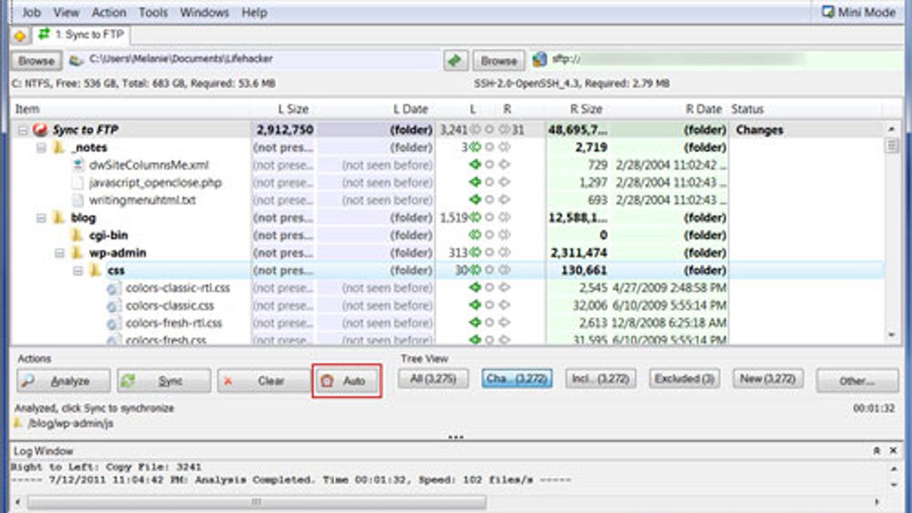The width and height of the screenshot is (912, 513).
Task: Collapse the Sync to FTP root node
Action: (23, 130)
